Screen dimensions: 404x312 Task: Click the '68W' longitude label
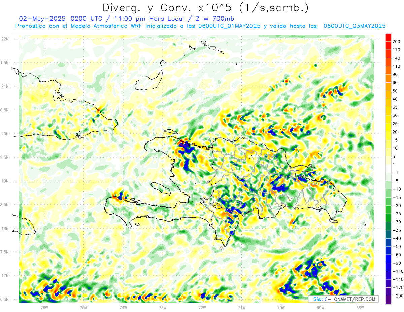[360, 307]
